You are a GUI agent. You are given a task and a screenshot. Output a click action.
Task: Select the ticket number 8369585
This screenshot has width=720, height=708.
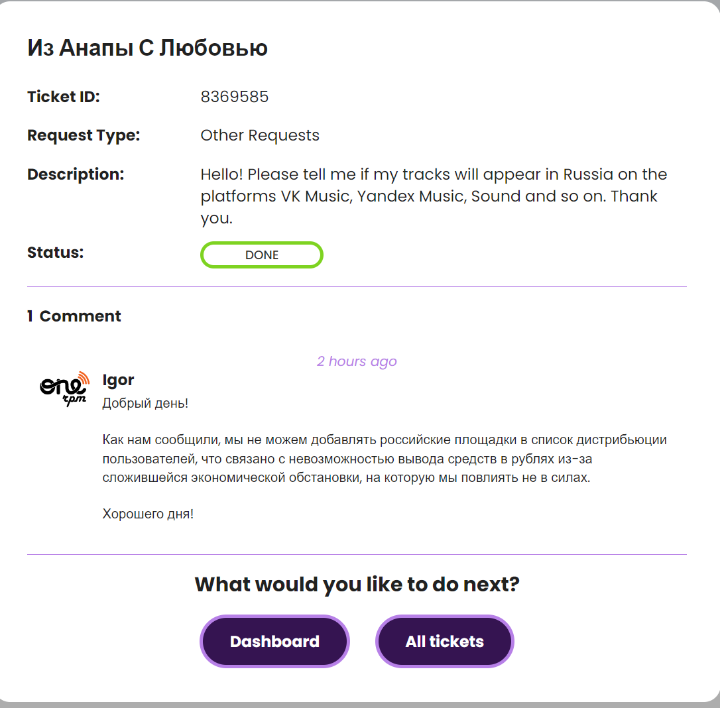tap(235, 97)
